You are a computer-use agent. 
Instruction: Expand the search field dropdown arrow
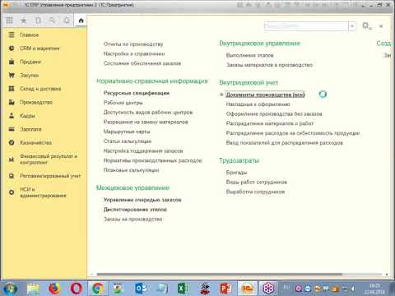(352, 26)
